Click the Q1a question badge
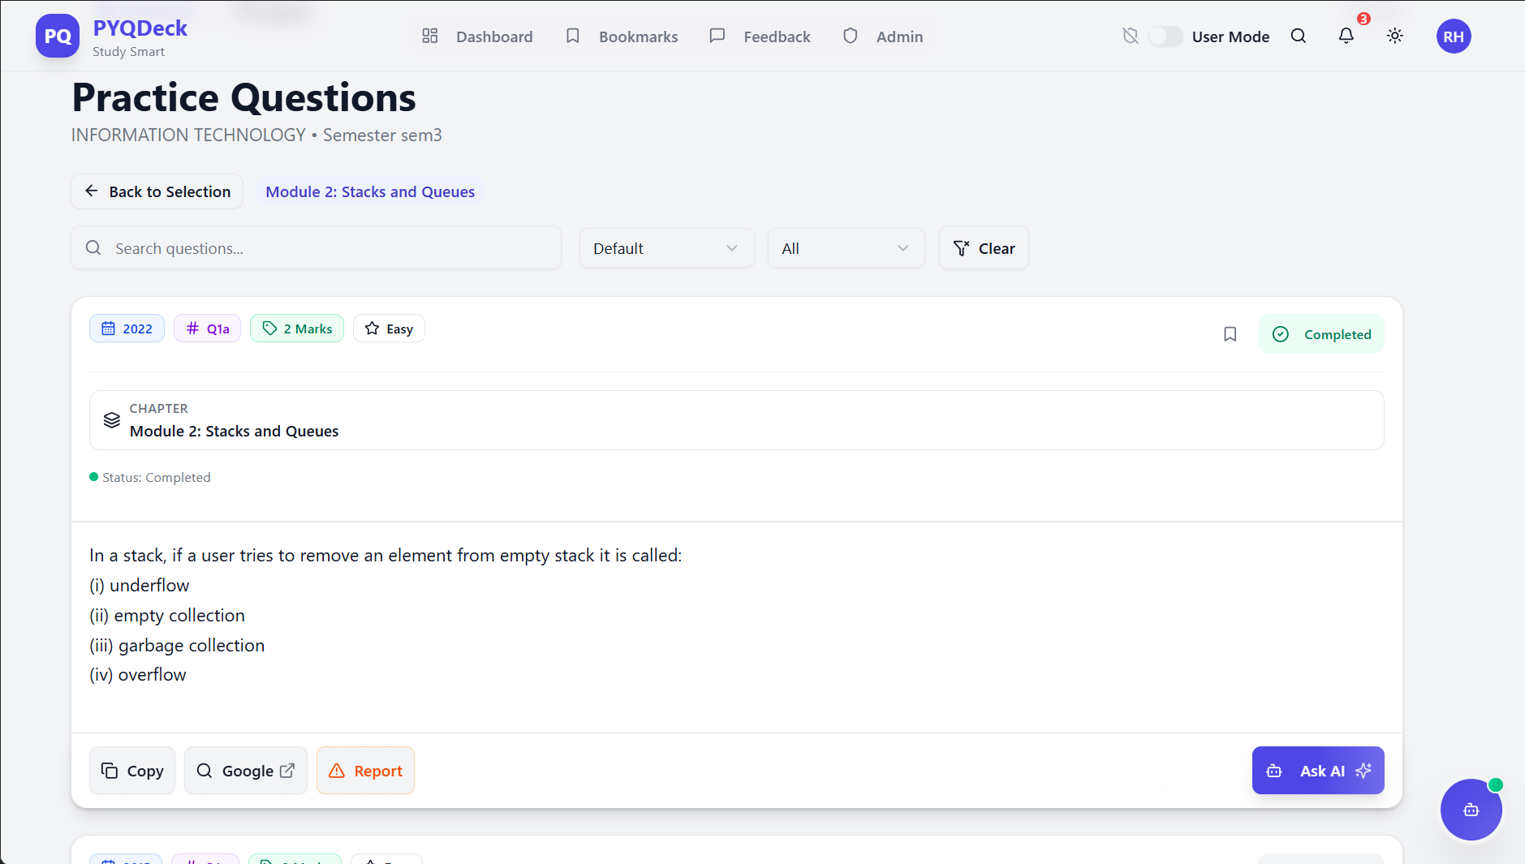This screenshot has height=864, width=1525. (207, 329)
